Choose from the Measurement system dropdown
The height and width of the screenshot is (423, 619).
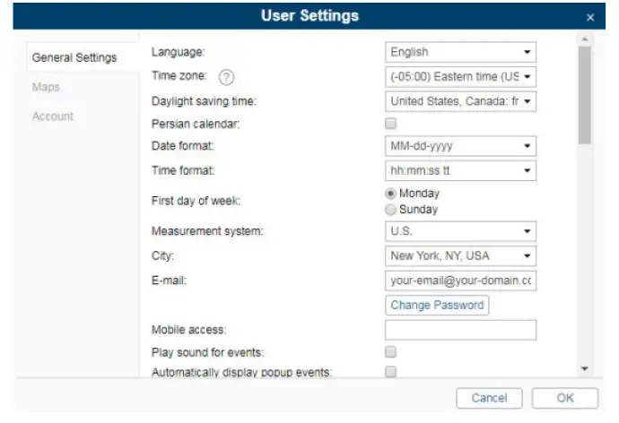[460, 231]
